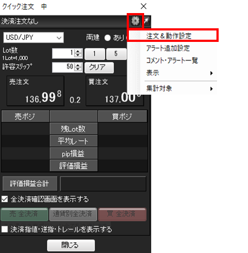Decrease Lot数 with down stepper arrow
Screen dimensions: 248x253
(78, 55)
